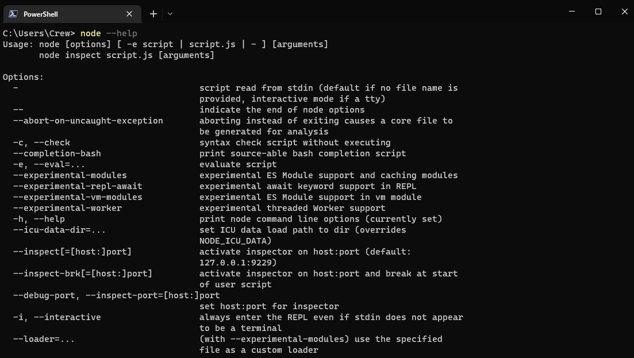634x358 pixels.
Task: Click the '--completion-bash' option text
Action: click(x=57, y=153)
